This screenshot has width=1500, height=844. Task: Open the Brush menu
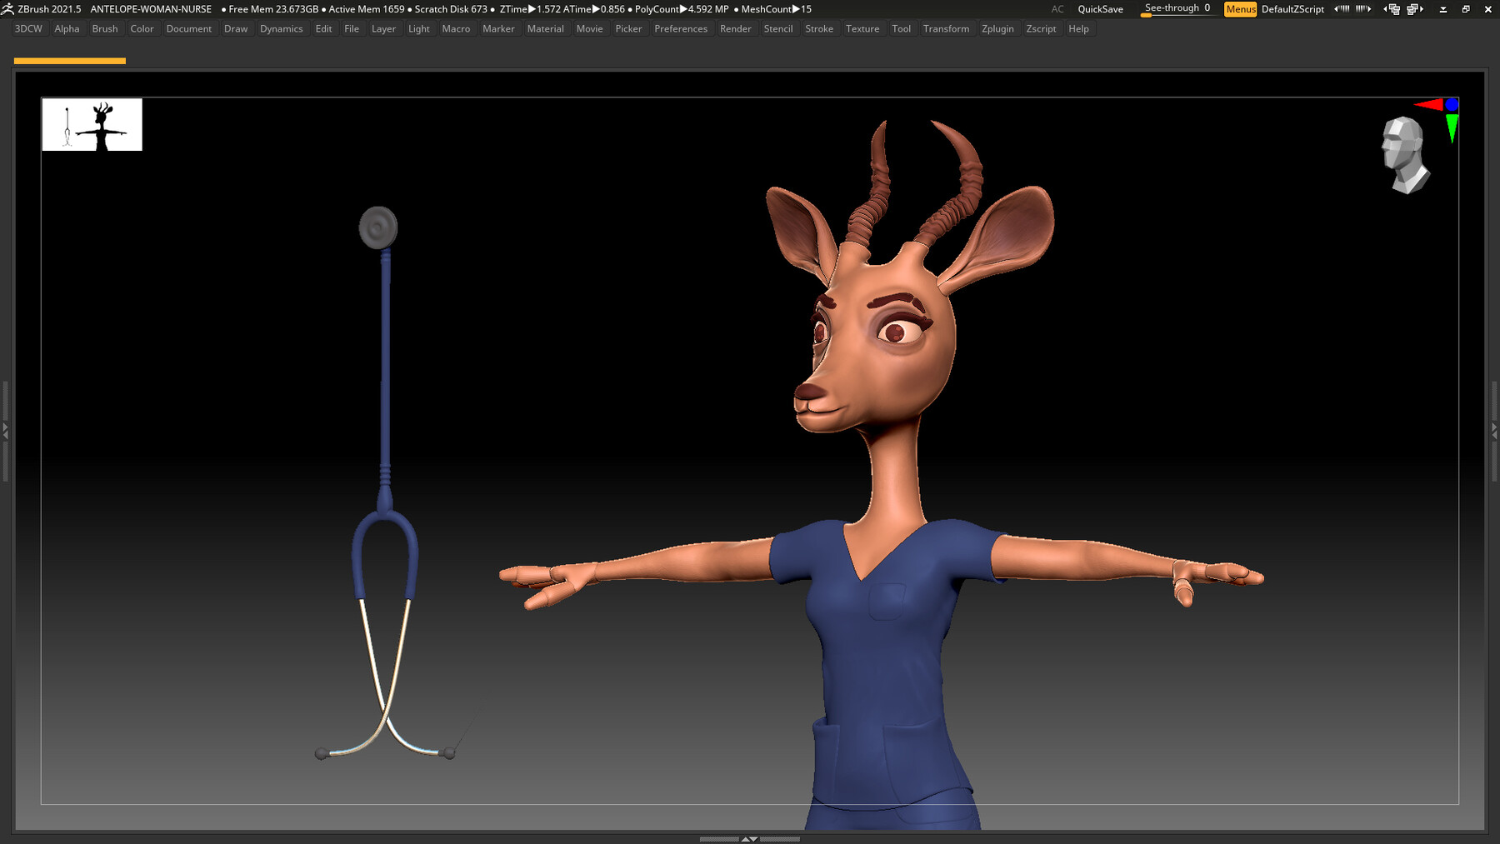[105, 28]
